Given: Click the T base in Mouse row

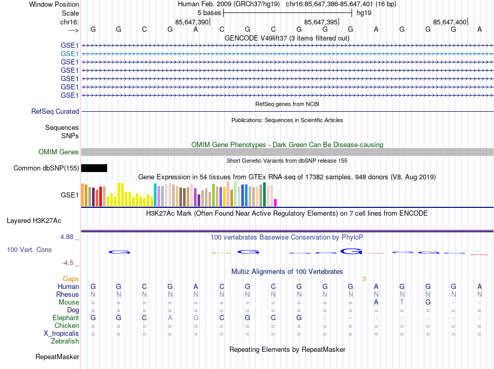Looking at the screenshot, I should pos(402,302).
